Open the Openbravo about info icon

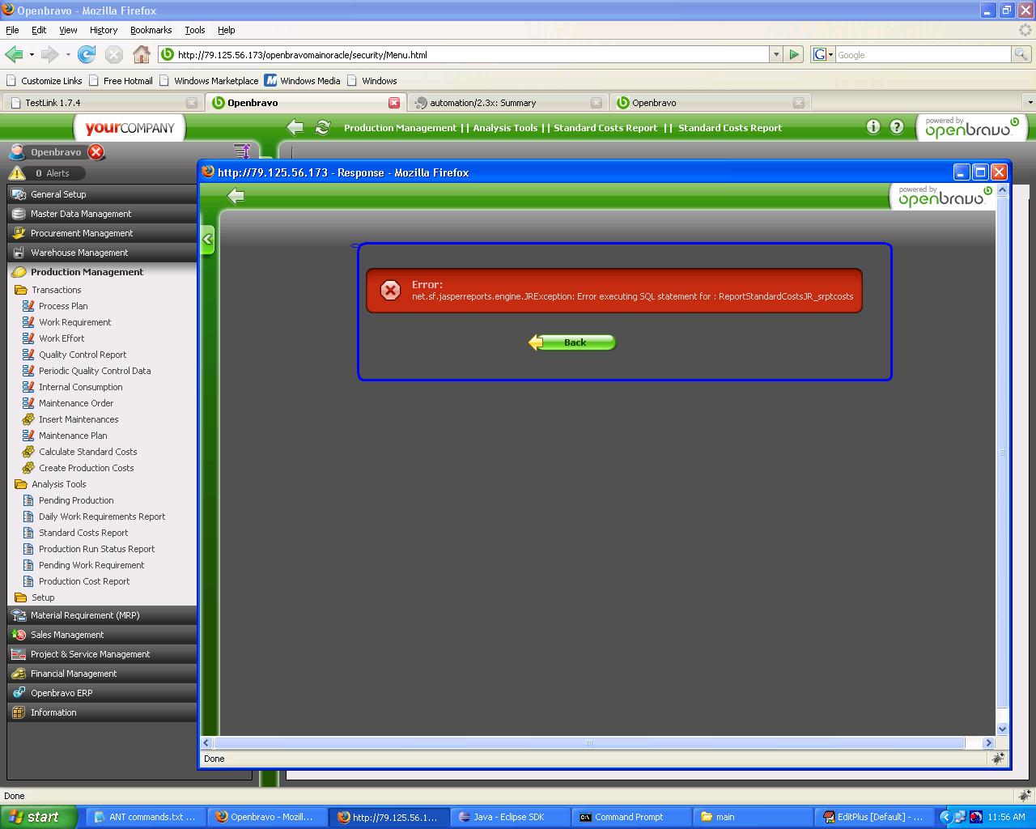[x=873, y=127]
